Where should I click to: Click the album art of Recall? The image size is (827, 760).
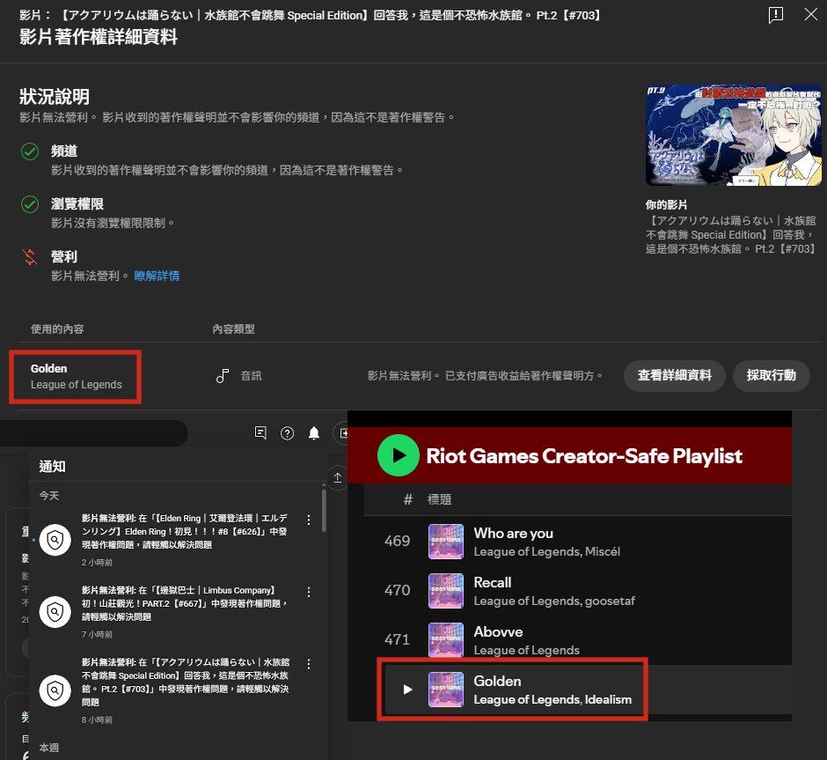coord(446,591)
